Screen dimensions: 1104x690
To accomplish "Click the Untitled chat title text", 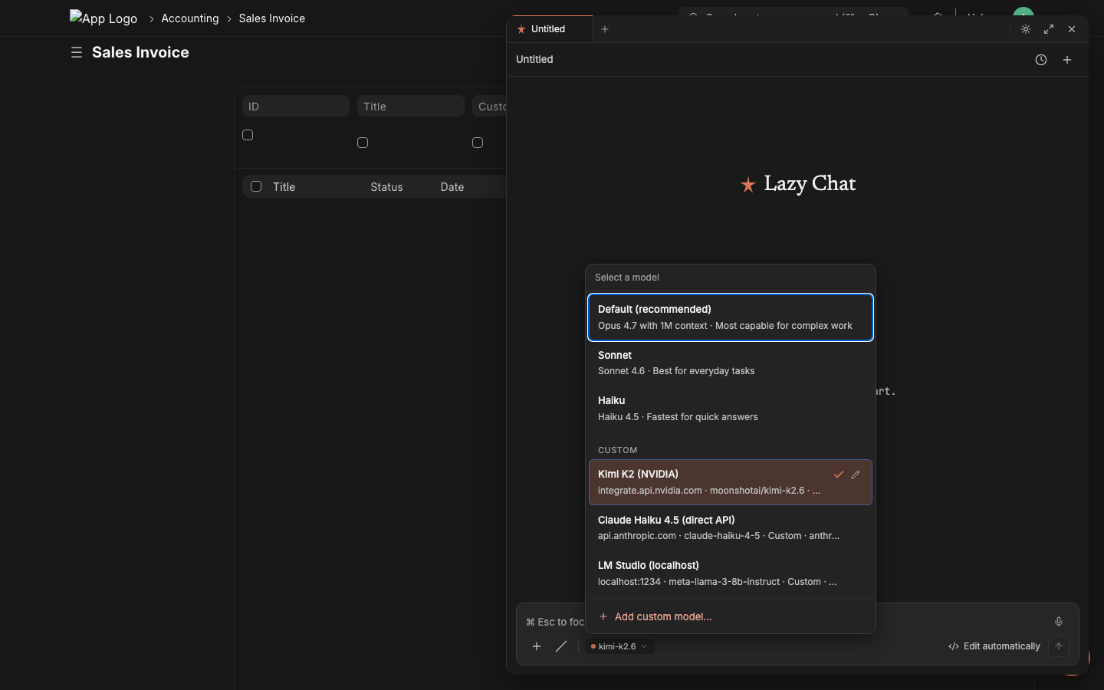I will (534, 59).
